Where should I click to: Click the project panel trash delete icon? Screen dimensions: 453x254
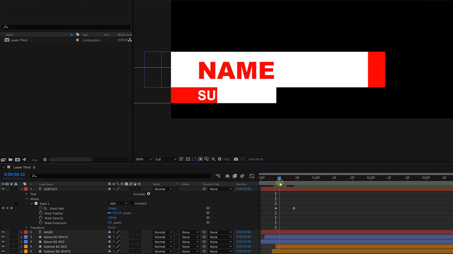click(45, 160)
